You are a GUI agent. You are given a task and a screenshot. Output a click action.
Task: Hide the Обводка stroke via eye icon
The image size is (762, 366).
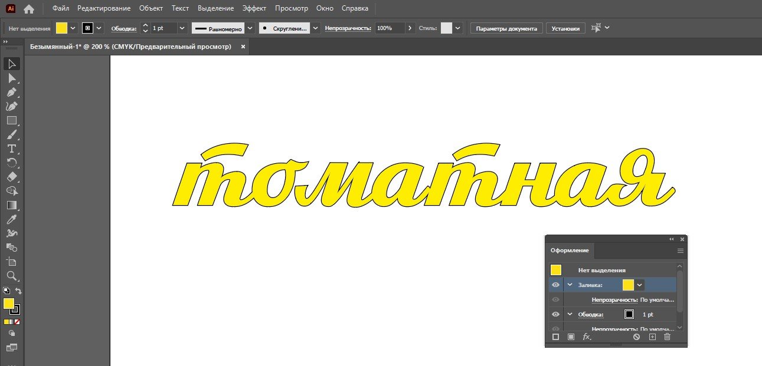coord(555,314)
